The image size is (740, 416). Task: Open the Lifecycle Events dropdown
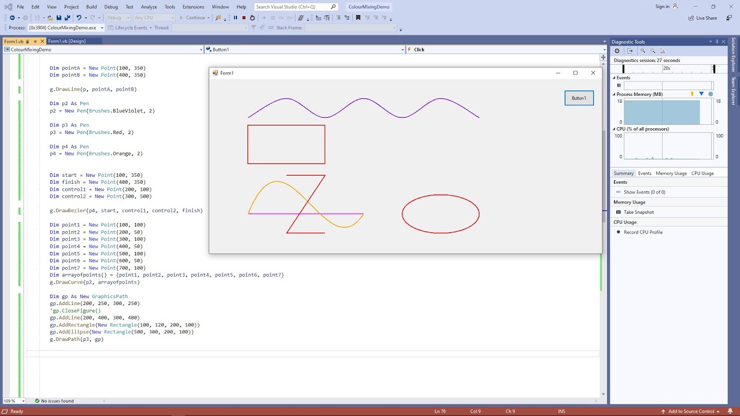click(150, 27)
